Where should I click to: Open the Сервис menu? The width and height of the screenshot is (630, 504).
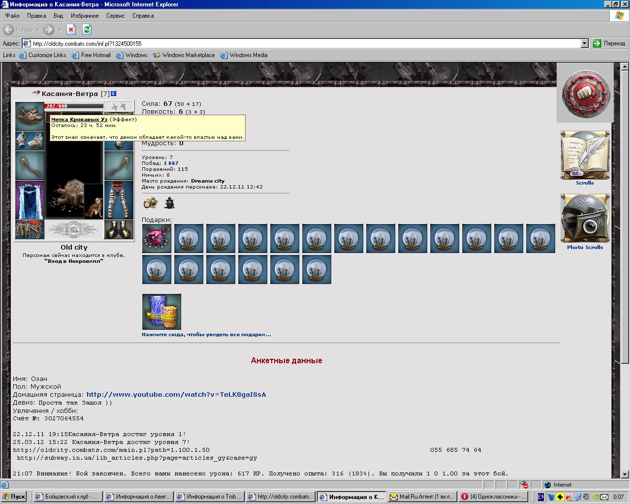(x=115, y=16)
